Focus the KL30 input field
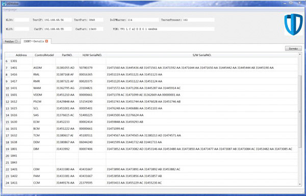This screenshot has width=306, height=196. point(21,20)
